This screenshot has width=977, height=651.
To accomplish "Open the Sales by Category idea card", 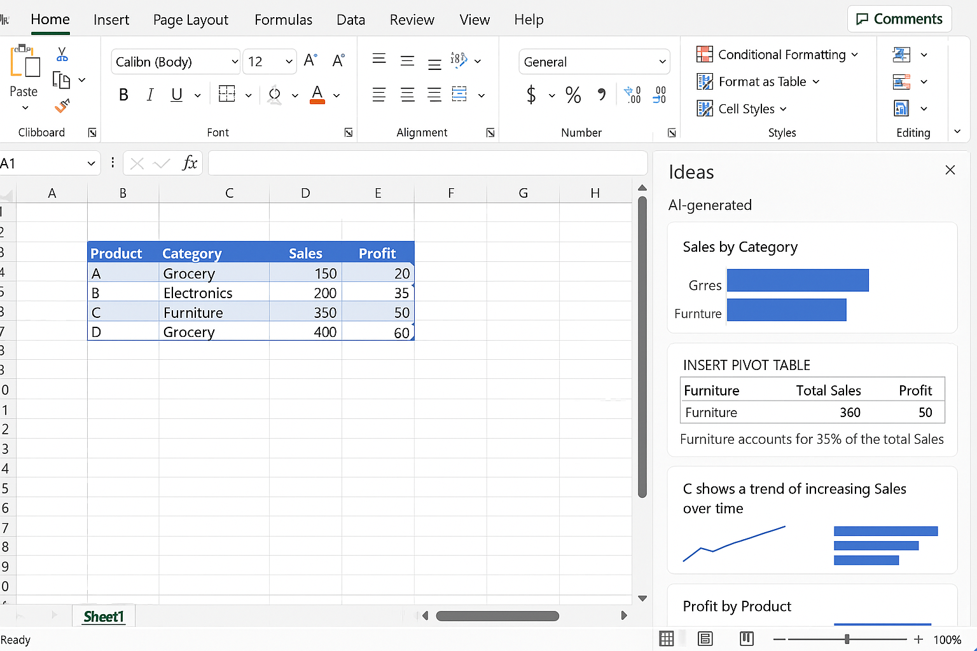I will pos(812,278).
